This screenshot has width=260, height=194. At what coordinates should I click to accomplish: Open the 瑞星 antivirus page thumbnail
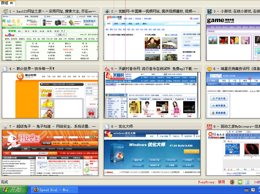[x=233, y=95]
